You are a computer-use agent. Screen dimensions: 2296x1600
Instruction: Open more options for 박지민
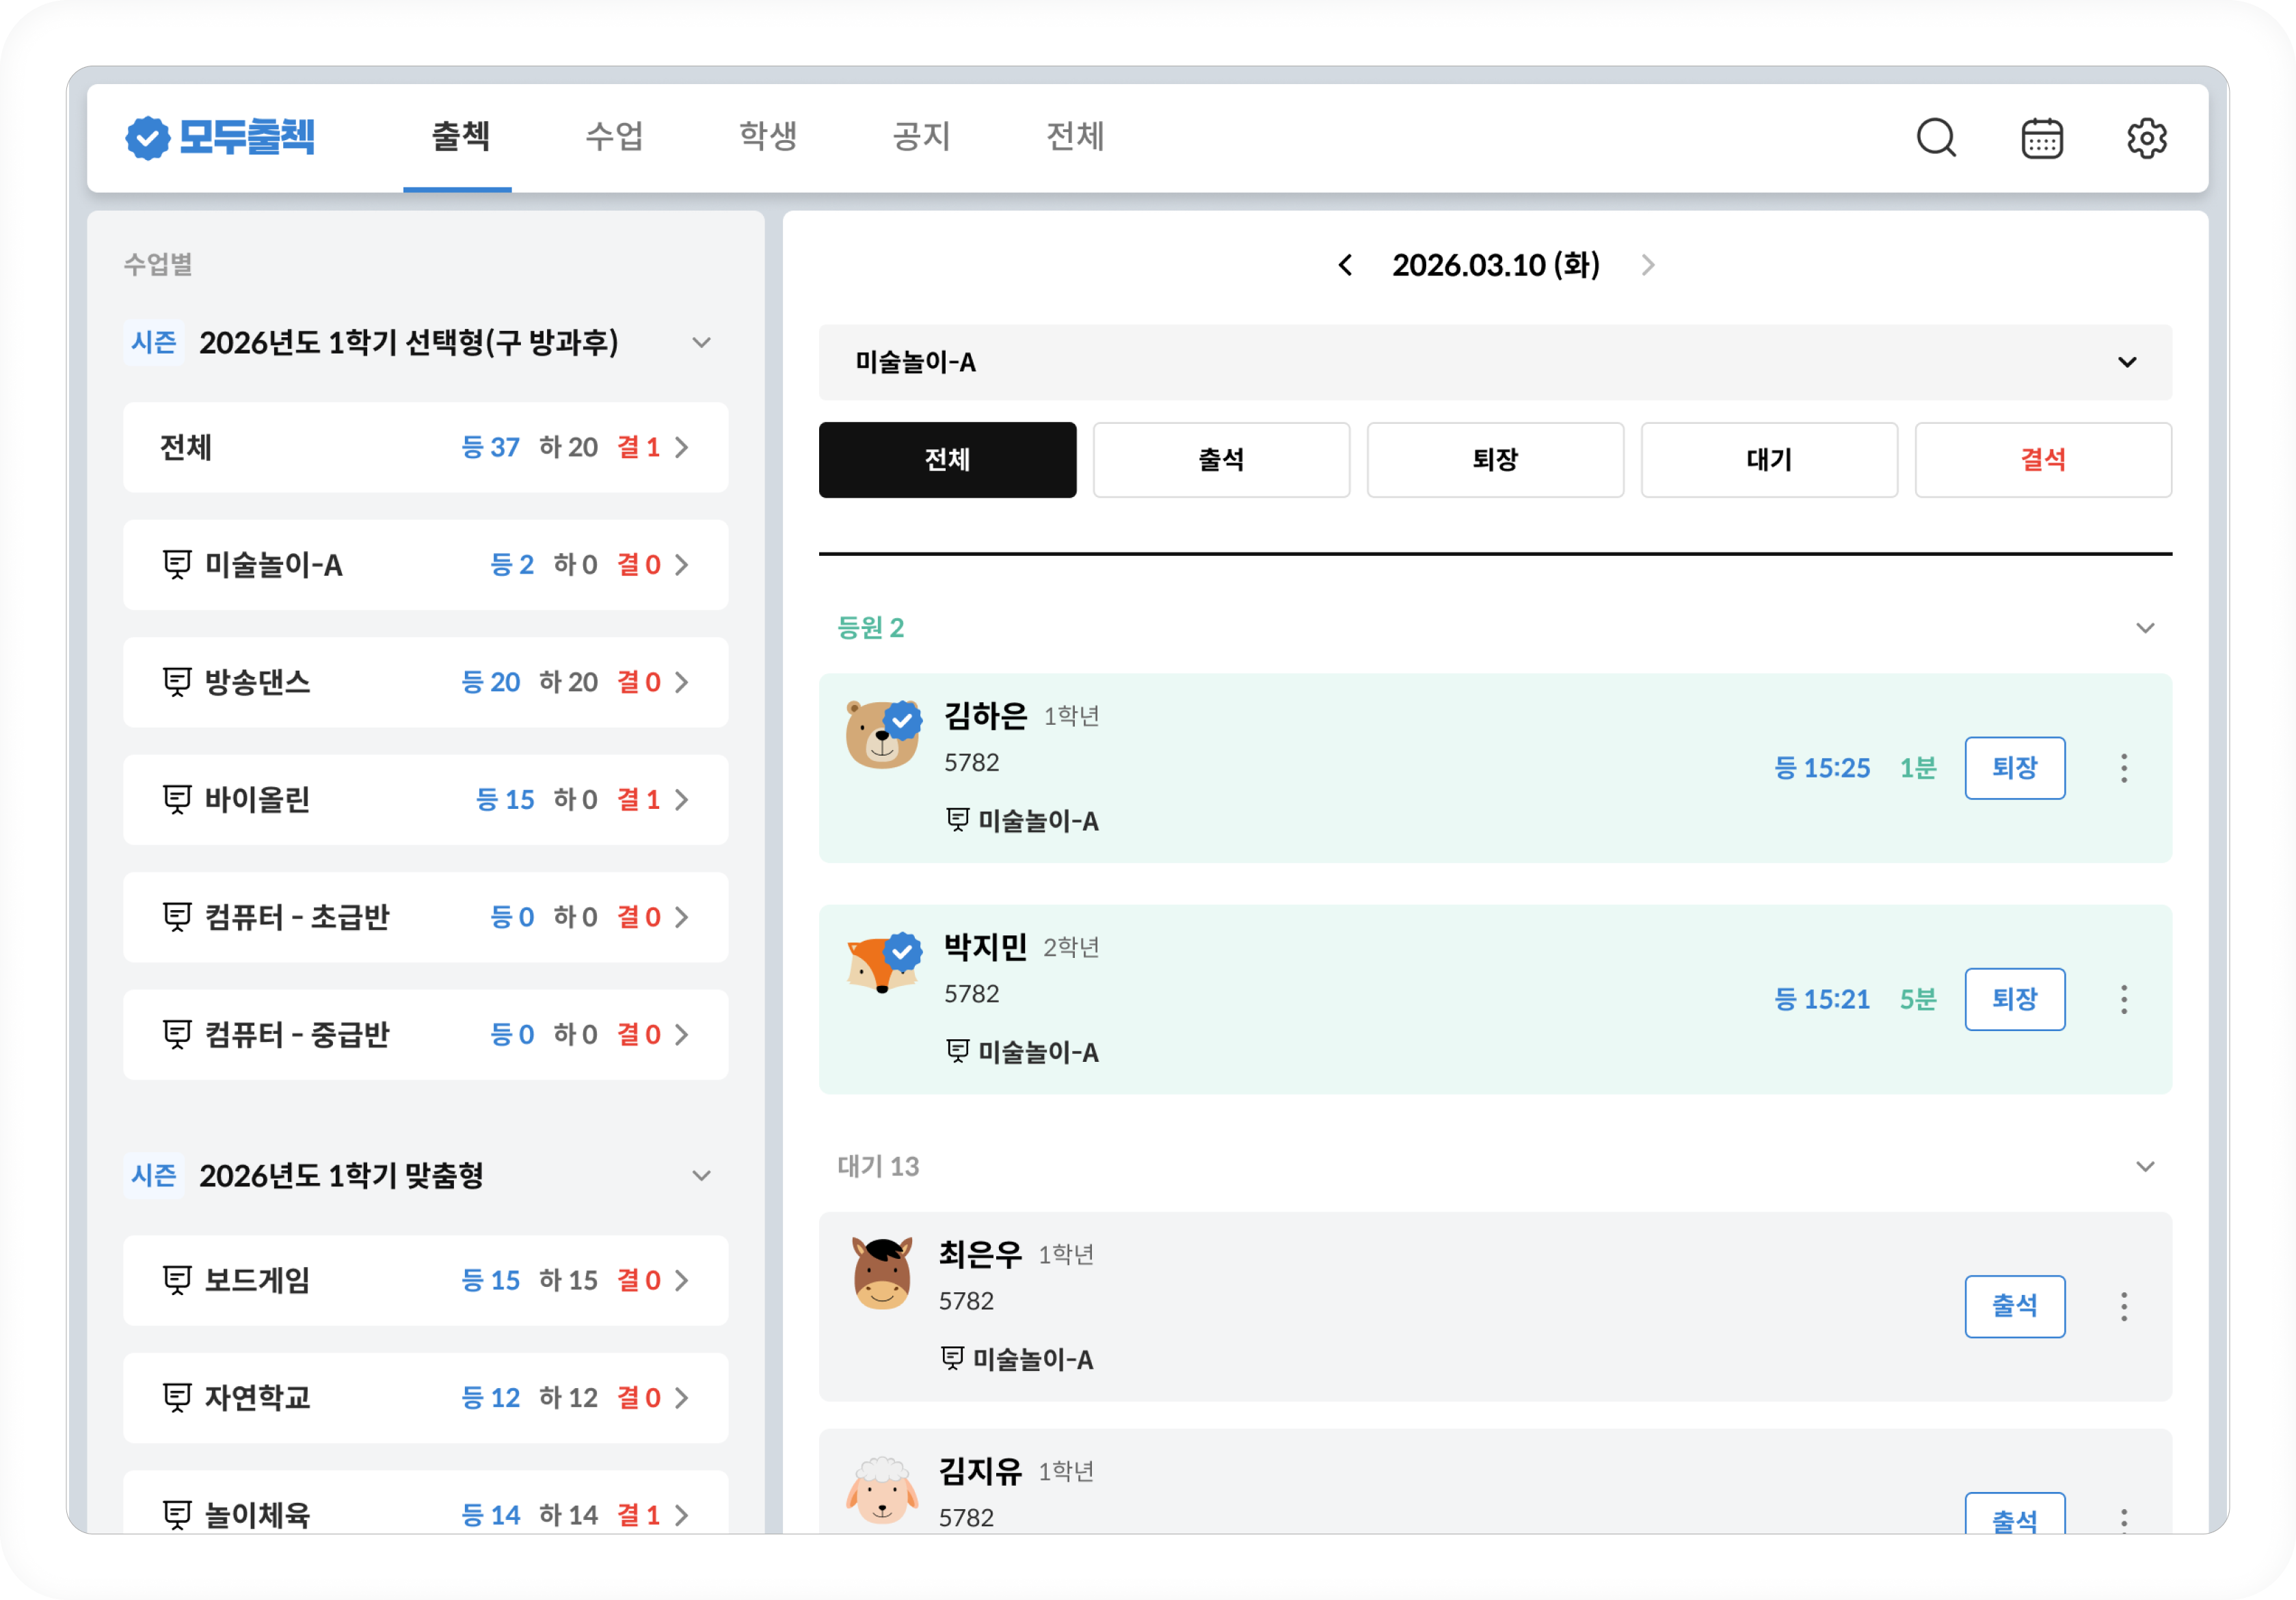tap(2124, 999)
